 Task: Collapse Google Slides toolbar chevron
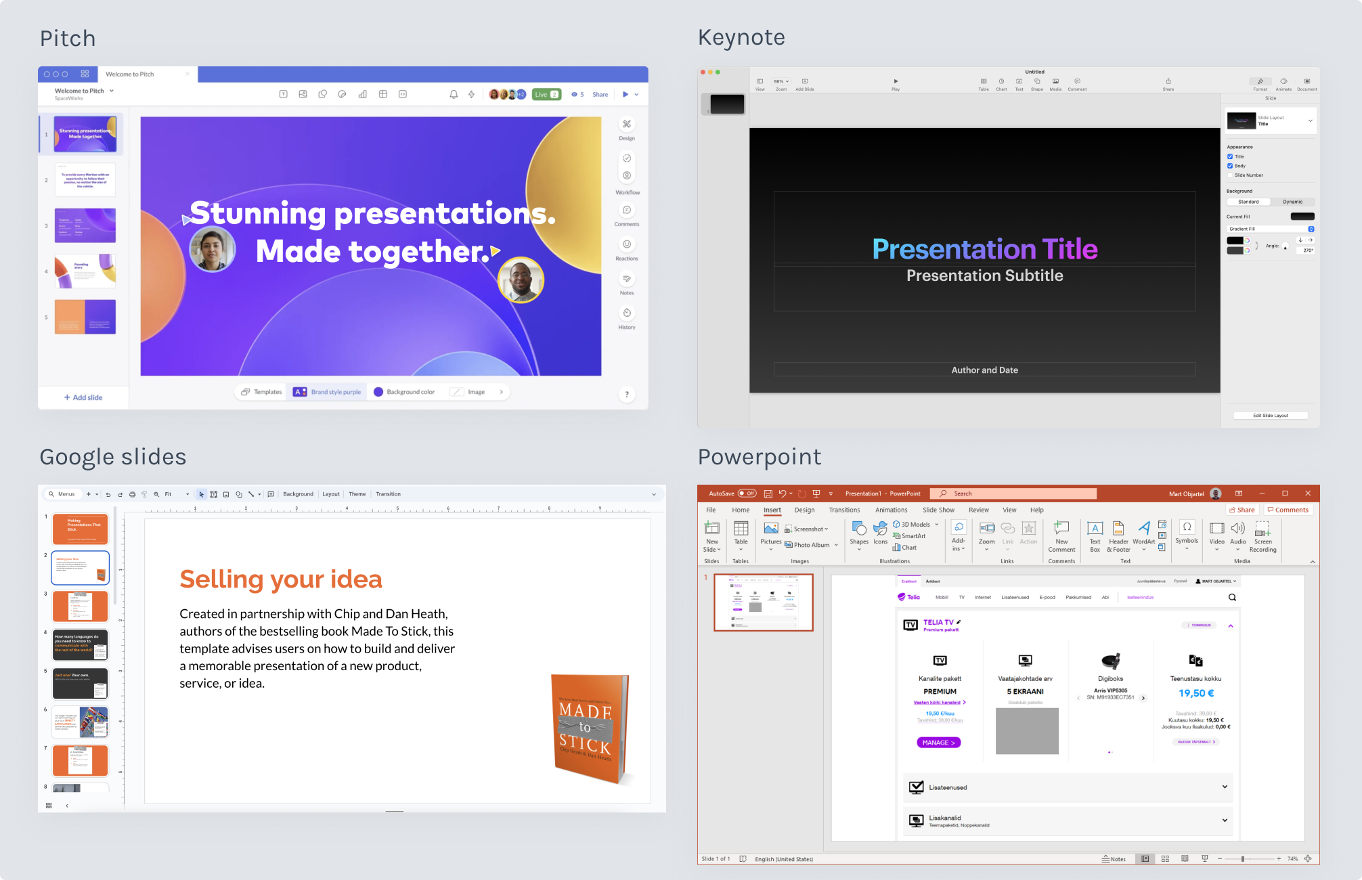tap(654, 494)
